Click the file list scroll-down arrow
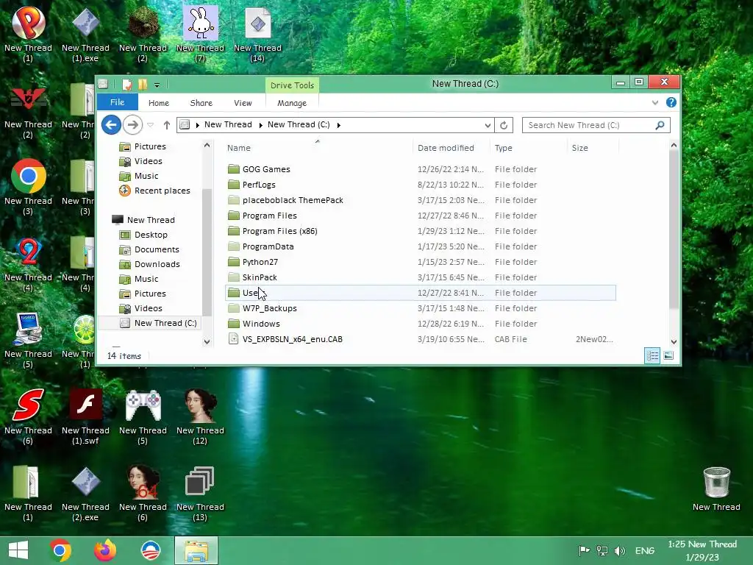The height and width of the screenshot is (565, 753). (x=674, y=341)
